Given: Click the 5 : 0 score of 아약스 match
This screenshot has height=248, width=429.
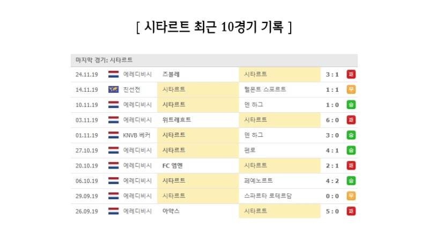Looking at the screenshot, I should pyautogui.click(x=332, y=211).
